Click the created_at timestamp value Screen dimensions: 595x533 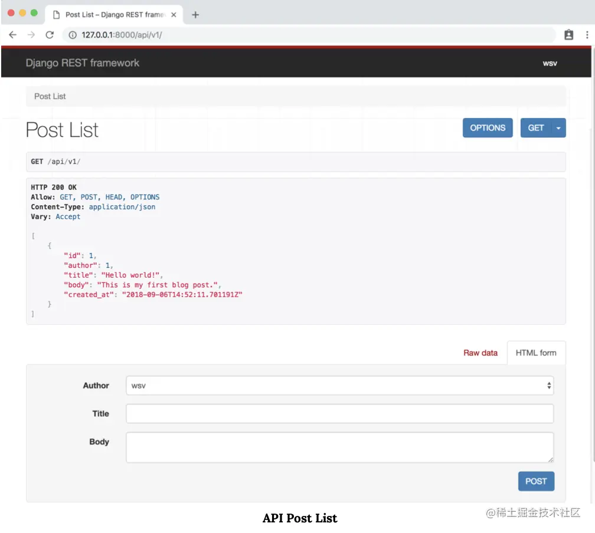(182, 295)
